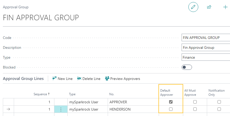Open Type cell dropdown in HENDERSON row
230x116 pixels.
click(x=87, y=109)
